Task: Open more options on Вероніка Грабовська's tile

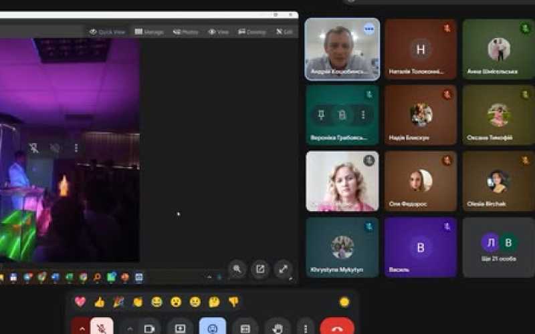Action: 363,115
